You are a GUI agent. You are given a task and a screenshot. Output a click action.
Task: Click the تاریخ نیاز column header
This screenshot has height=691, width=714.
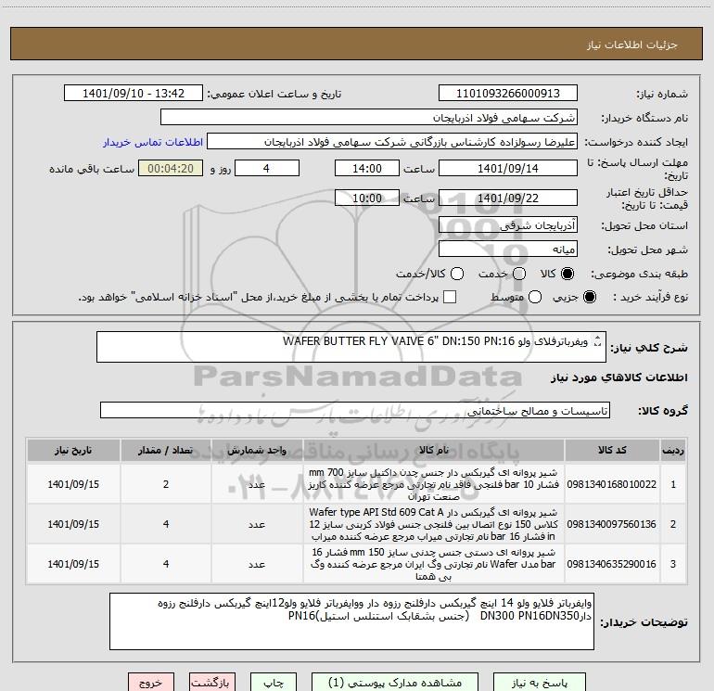[x=73, y=451]
